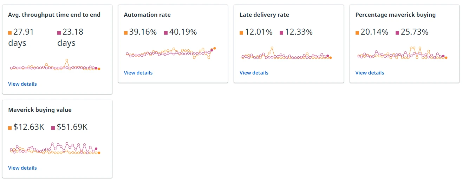Select the Percentage maverick buying card title
Viewport: 462px width, 192px height.
pos(396,15)
